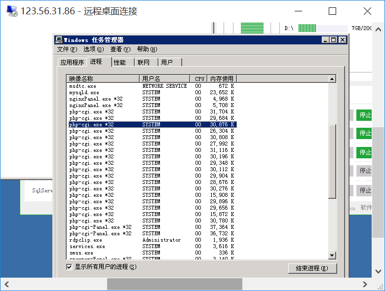Screen dimensions: 385x291
Task: Sort processes by 映像名称 column header
Action: [x=103, y=79]
